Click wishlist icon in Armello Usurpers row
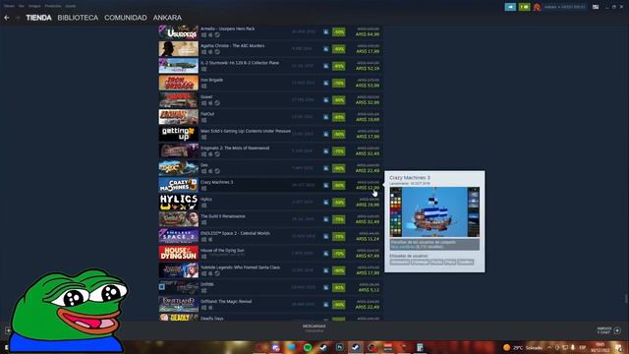Screen dimensions: 629x354 325,31
